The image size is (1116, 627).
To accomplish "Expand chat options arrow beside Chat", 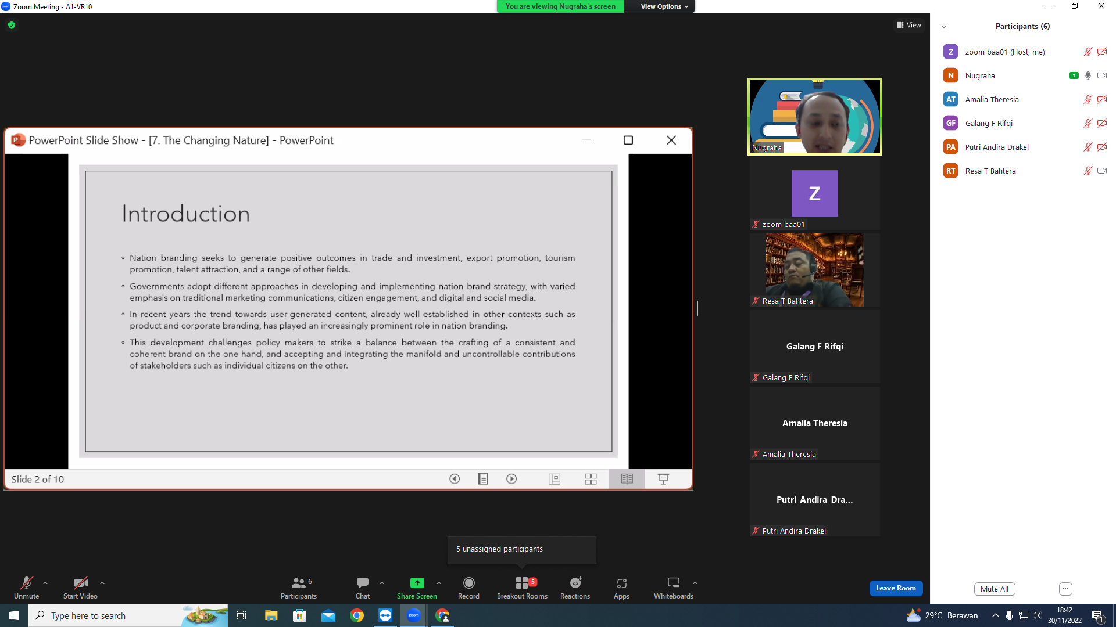I will 382,583.
